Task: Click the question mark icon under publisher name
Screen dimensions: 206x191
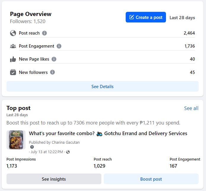Action: click(32, 147)
